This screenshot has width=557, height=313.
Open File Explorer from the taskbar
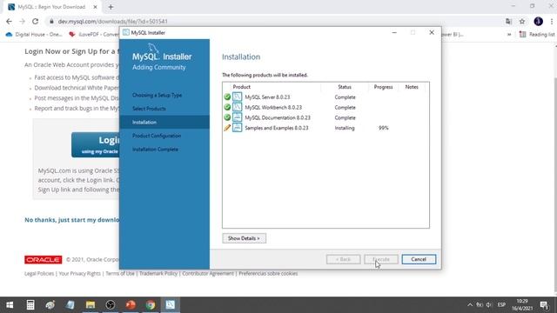pyautogui.click(x=91, y=304)
